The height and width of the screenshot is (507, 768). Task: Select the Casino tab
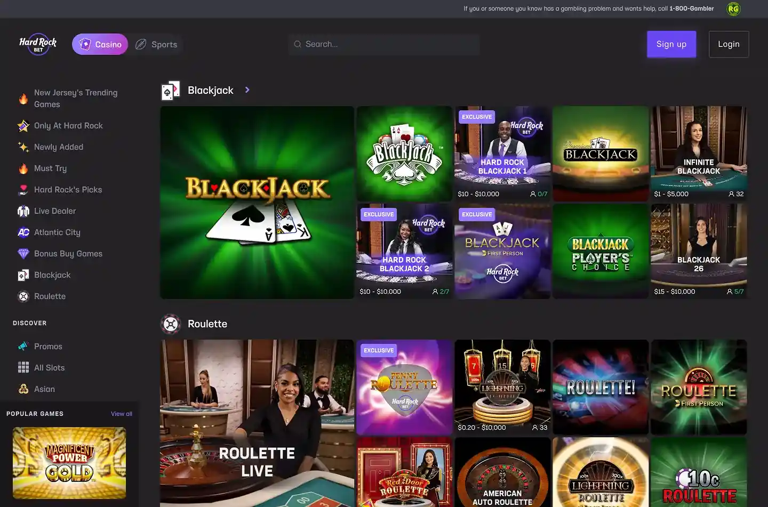click(100, 44)
